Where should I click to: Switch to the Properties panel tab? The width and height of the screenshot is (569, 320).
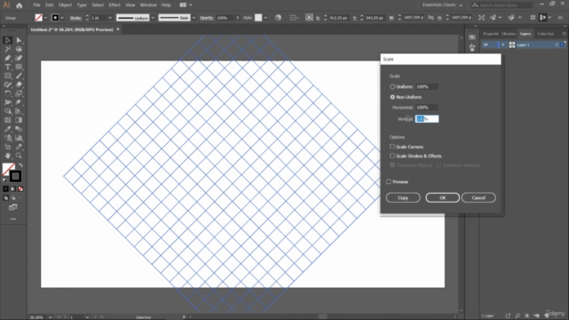coord(490,34)
